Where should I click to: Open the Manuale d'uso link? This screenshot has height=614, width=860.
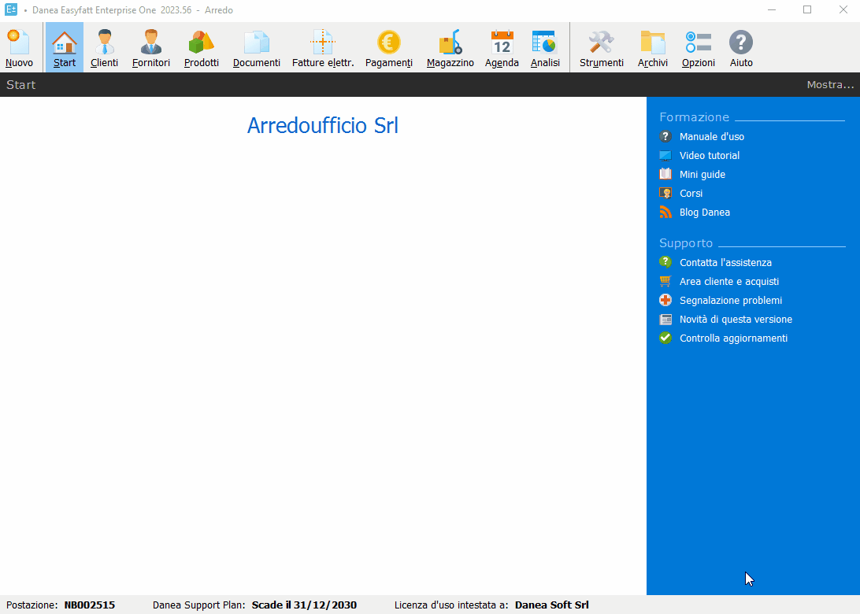tap(711, 136)
